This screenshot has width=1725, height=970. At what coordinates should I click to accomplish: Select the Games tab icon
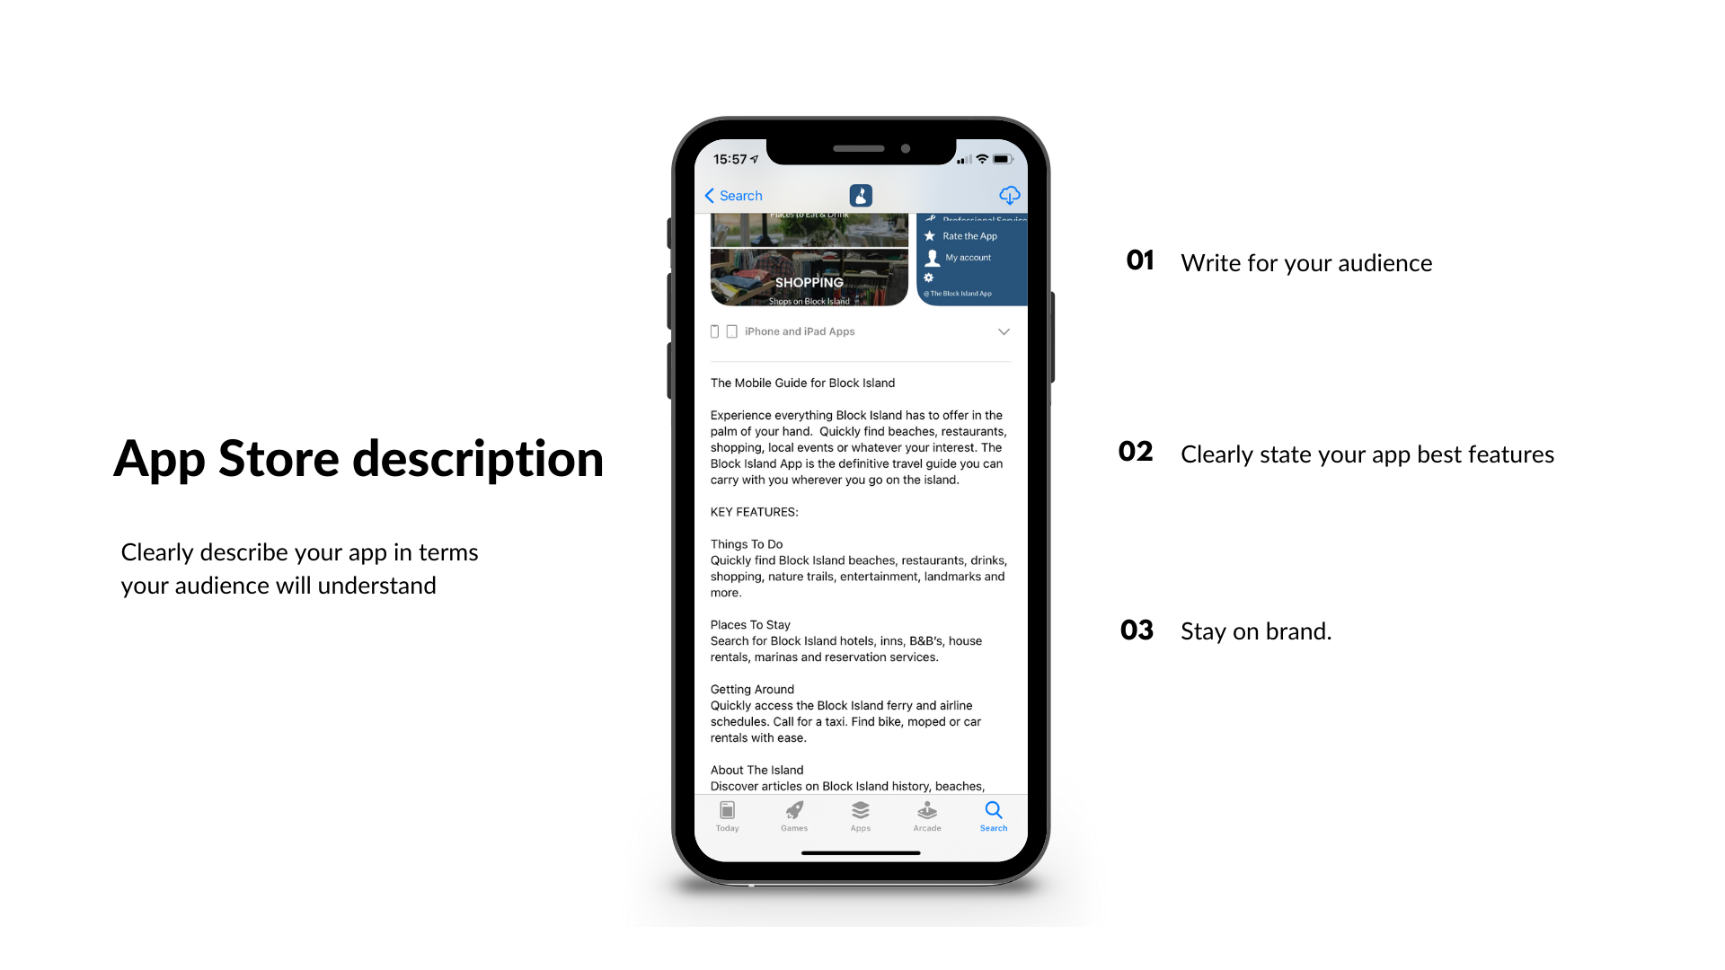coord(792,810)
